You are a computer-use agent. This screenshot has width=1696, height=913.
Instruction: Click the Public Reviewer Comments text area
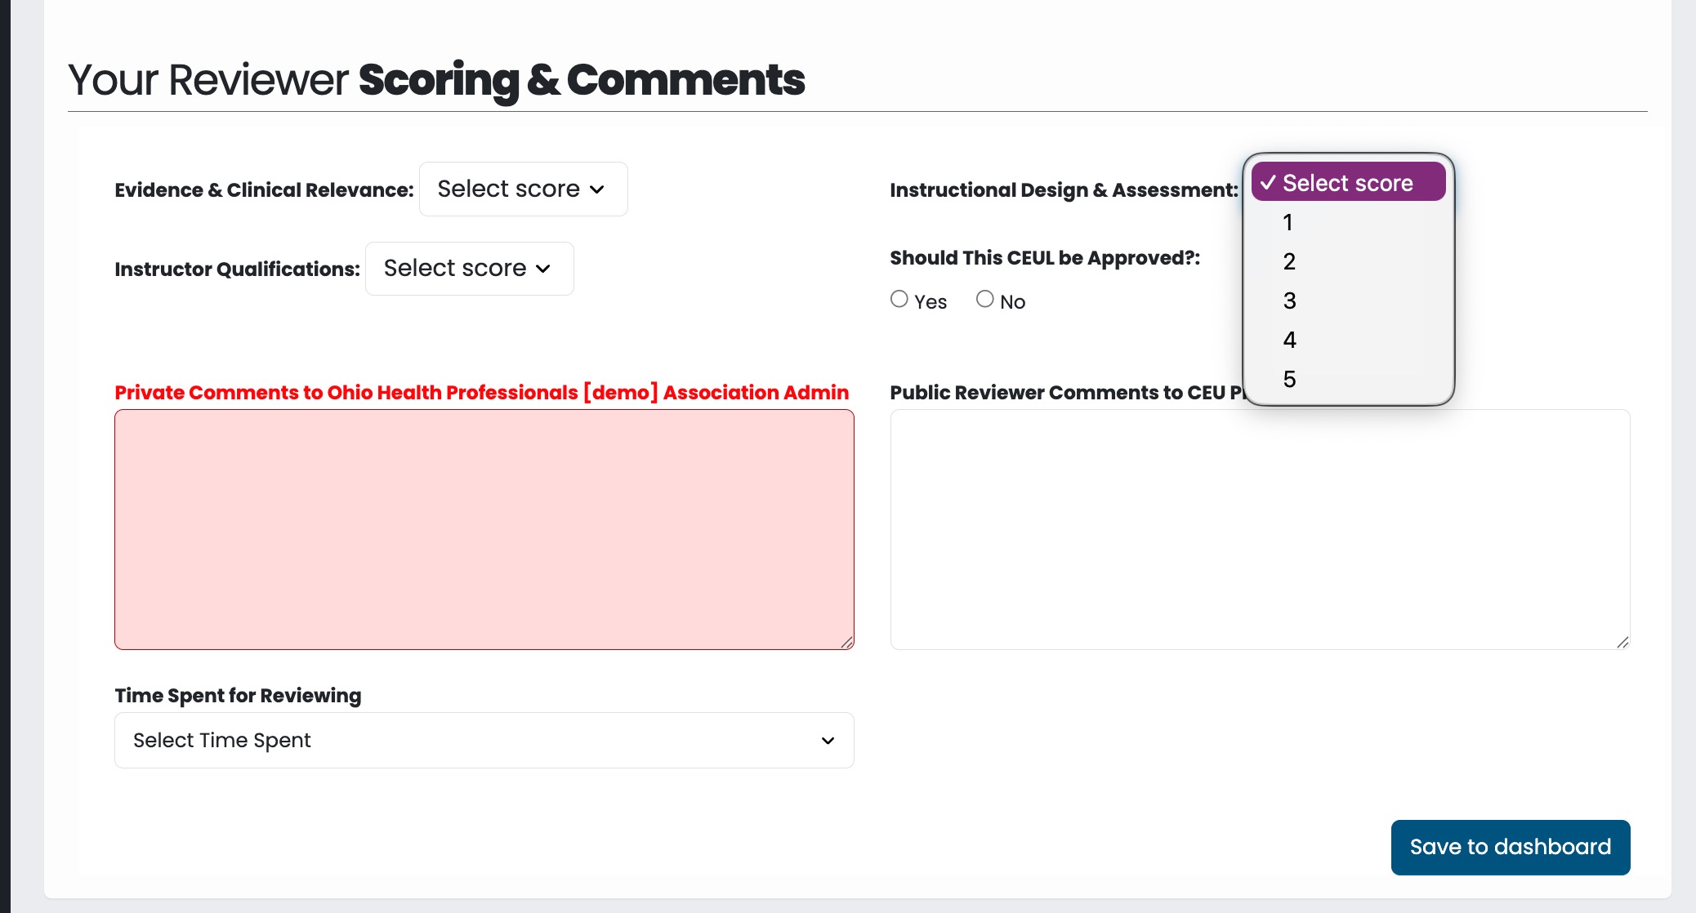pos(1259,529)
